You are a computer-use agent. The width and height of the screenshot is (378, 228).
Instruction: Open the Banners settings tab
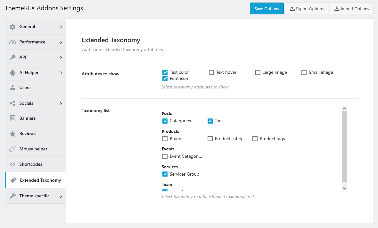(36, 118)
